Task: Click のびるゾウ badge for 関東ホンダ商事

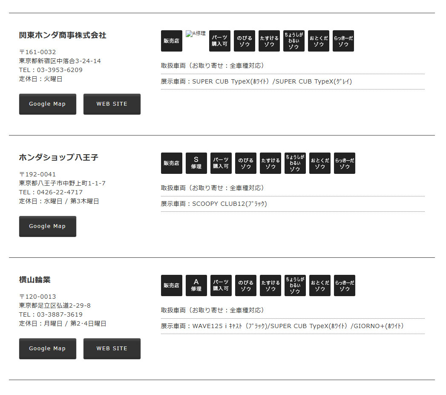Action: [x=245, y=41]
